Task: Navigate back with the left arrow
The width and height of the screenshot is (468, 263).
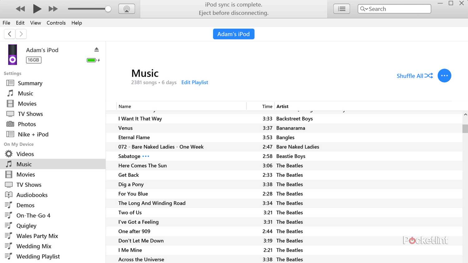Action: click(x=10, y=34)
